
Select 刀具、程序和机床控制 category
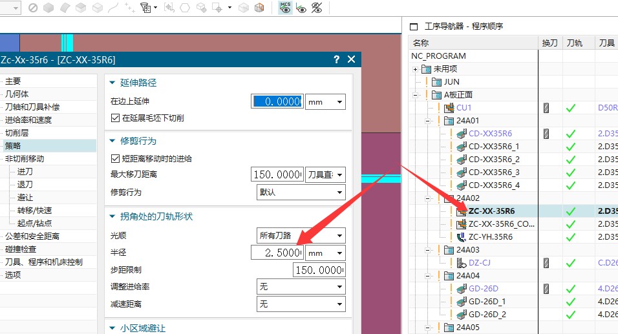[44, 262]
